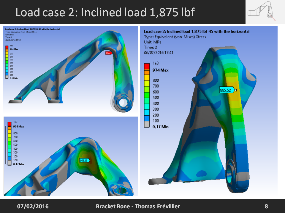Click the slide title "Load case 2: Inclined load 1,875 lbf"
Image resolution: width=285 pixels, height=213 pixels.
coord(105,12)
